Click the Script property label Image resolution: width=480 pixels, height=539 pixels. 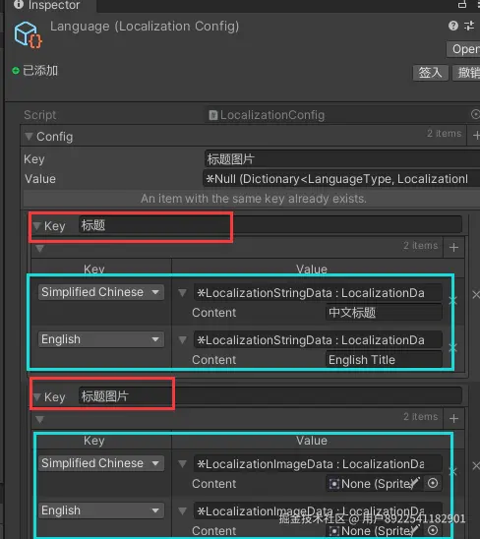tap(40, 115)
